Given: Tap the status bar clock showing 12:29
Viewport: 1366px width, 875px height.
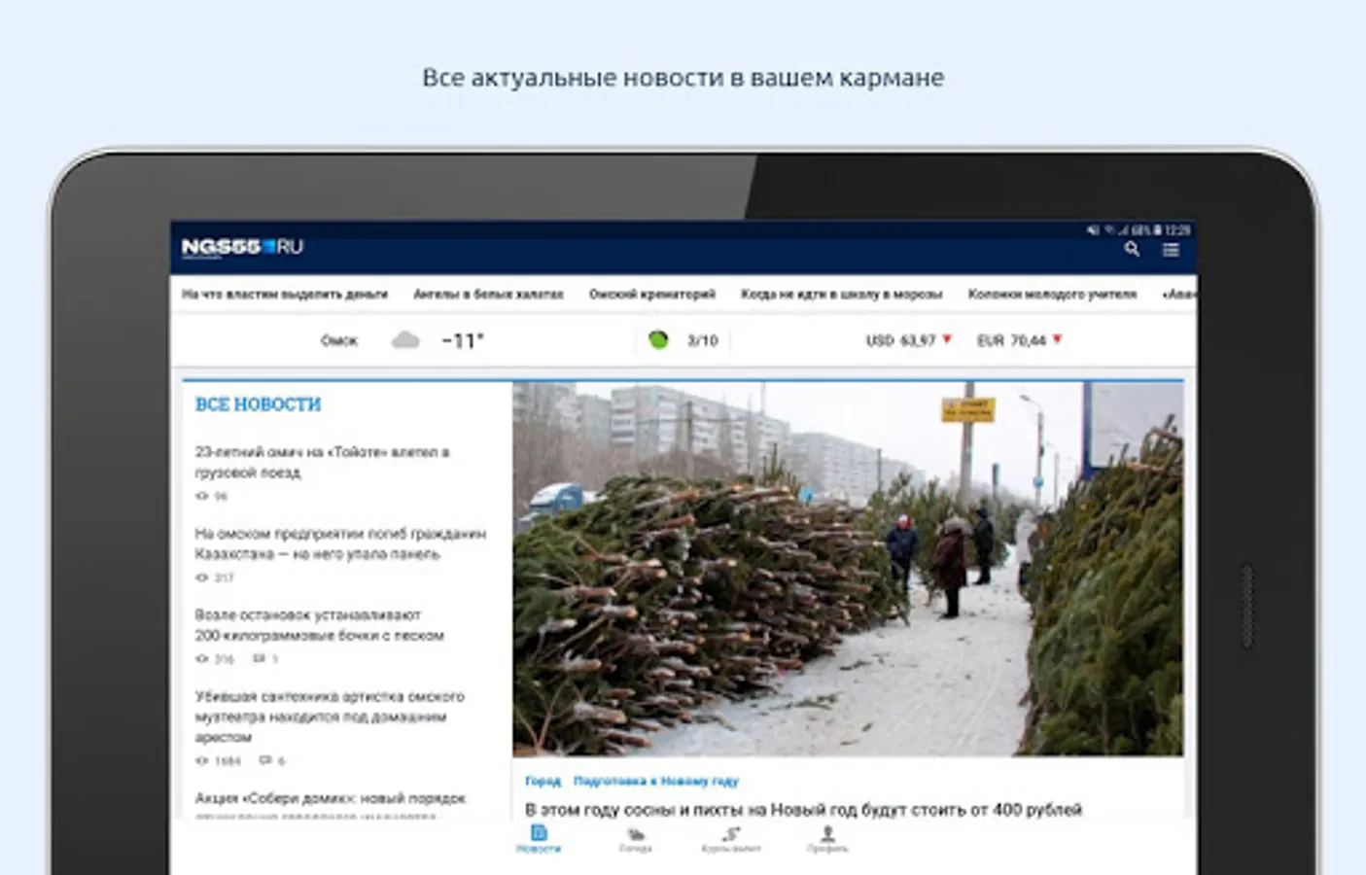Looking at the screenshot, I should (1177, 230).
